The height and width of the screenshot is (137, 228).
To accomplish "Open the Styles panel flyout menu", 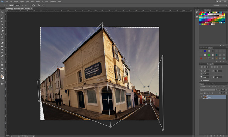I will [227, 48].
